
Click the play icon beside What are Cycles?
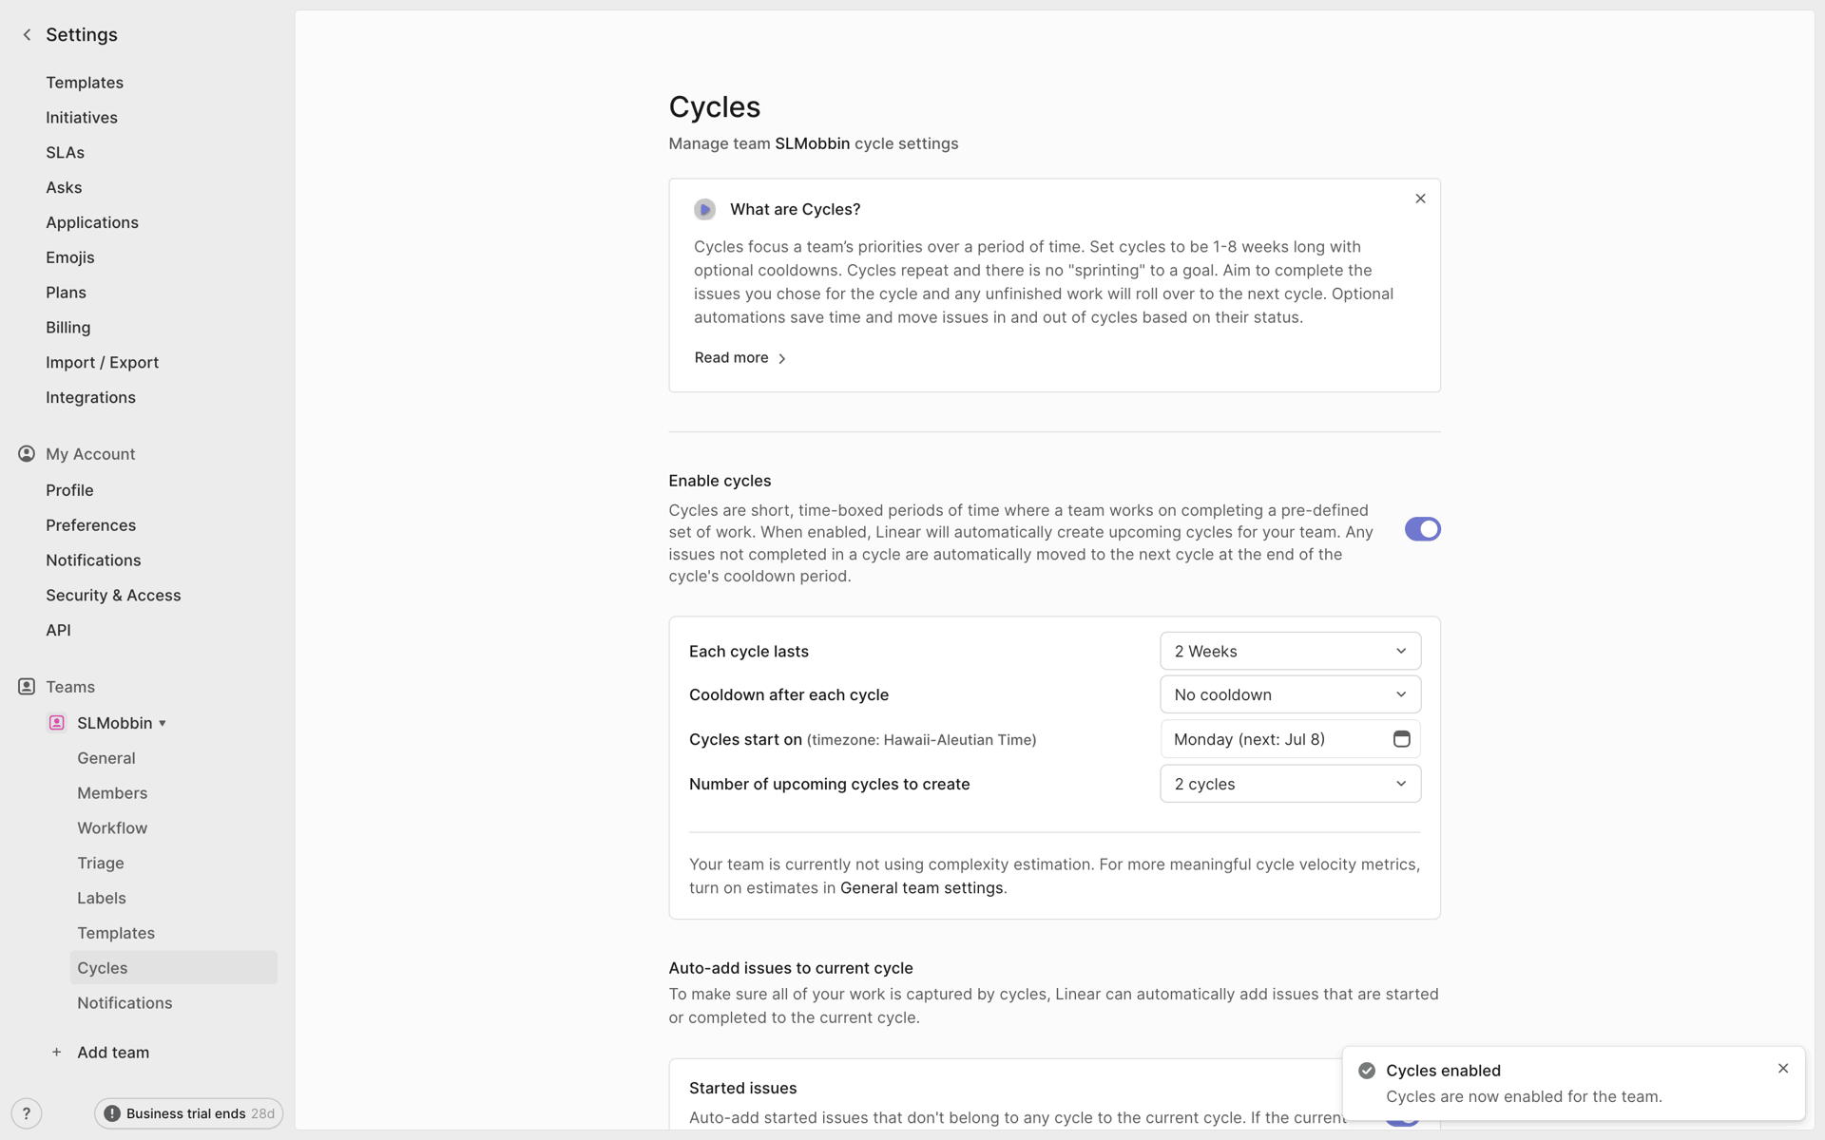tap(704, 209)
